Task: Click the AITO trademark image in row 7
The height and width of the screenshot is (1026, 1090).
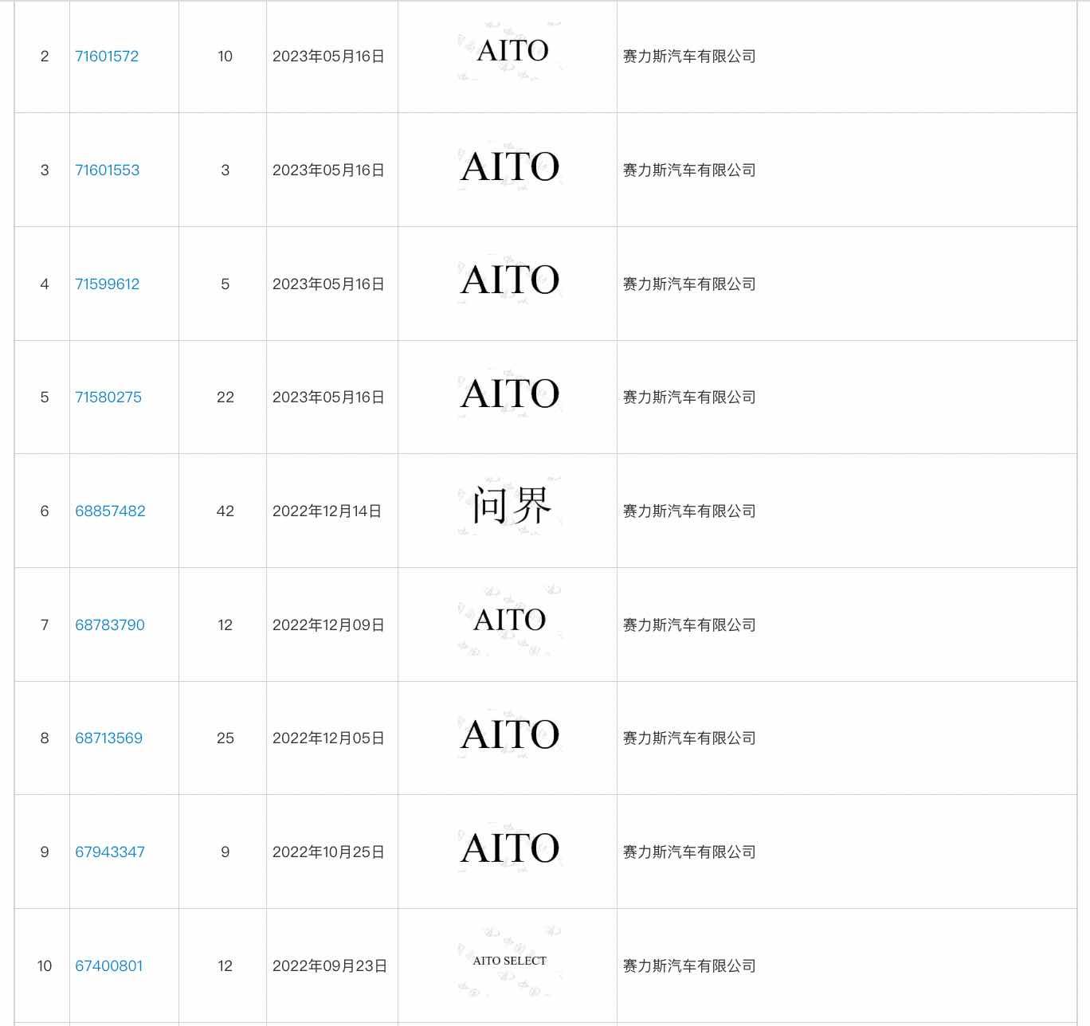Action: (510, 621)
